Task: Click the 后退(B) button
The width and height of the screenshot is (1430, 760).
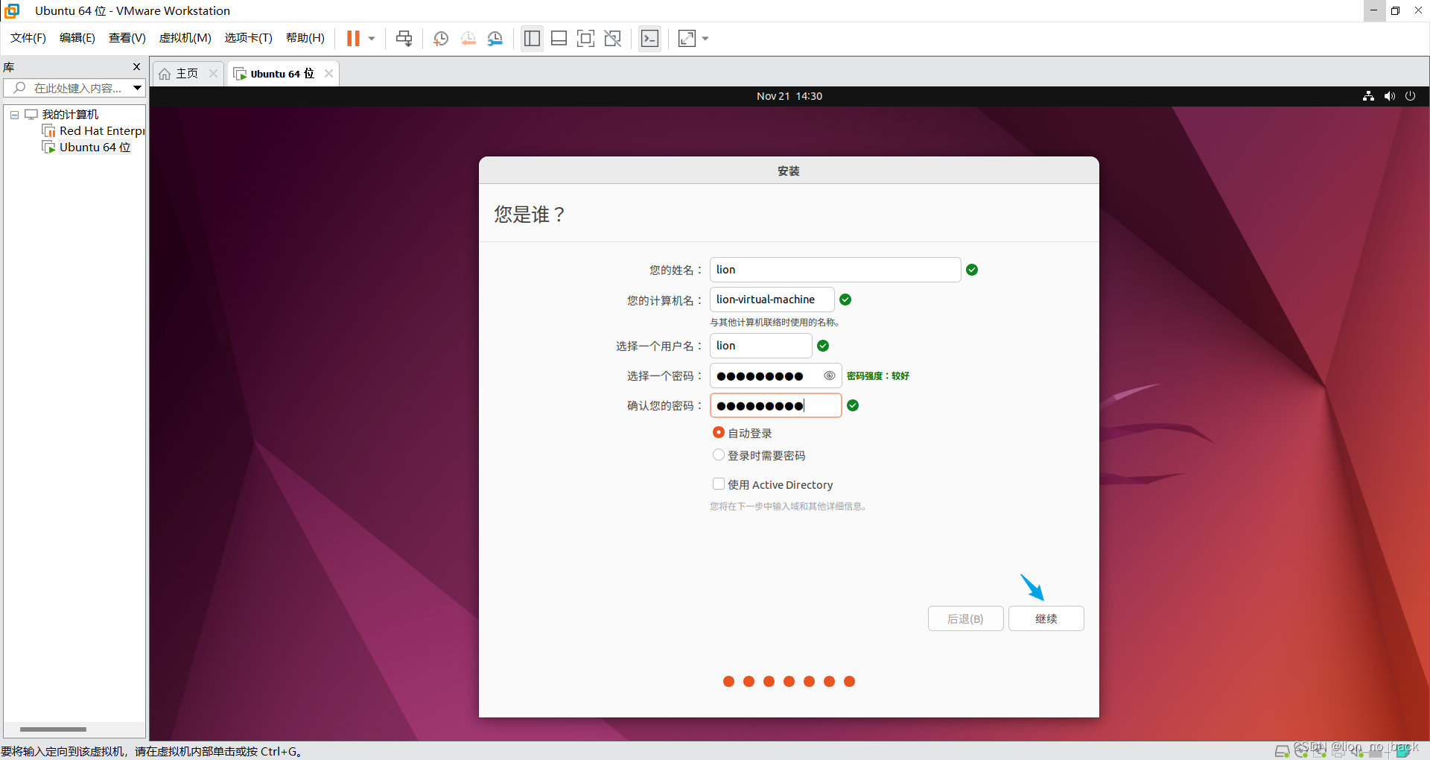Action: (x=965, y=618)
